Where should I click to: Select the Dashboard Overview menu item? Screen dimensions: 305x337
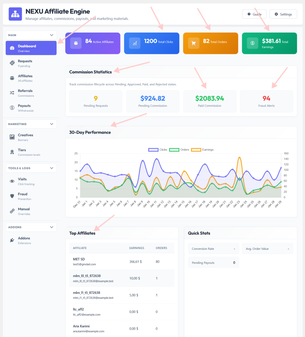tap(31, 48)
